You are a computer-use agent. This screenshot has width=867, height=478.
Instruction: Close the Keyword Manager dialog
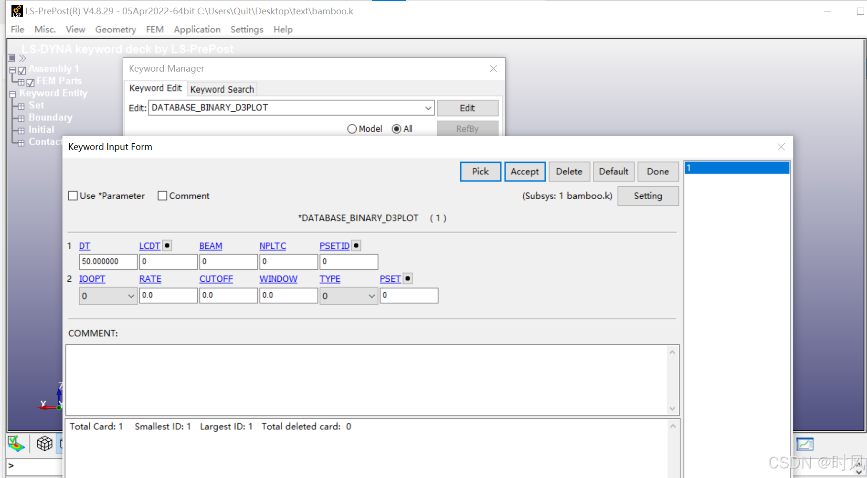493,69
